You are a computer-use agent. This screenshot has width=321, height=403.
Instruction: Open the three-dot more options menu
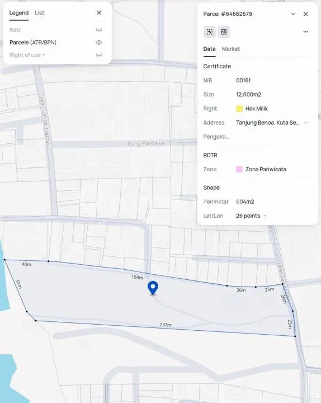coord(305,32)
